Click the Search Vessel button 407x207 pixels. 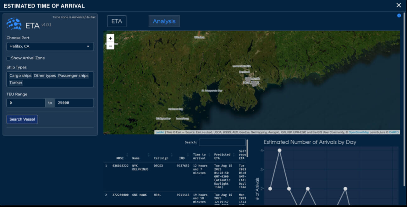22,119
